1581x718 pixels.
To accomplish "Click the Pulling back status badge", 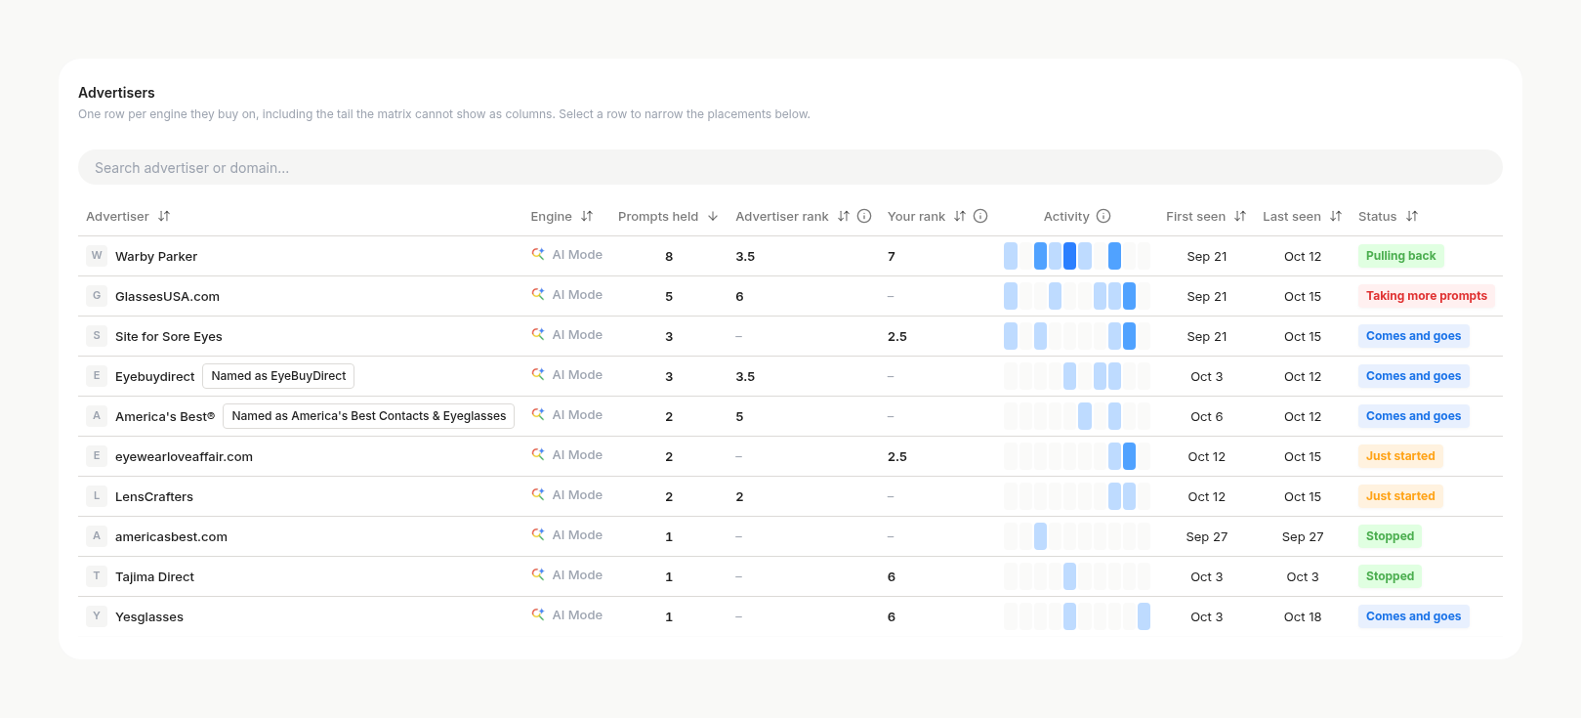I will click(1400, 256).
